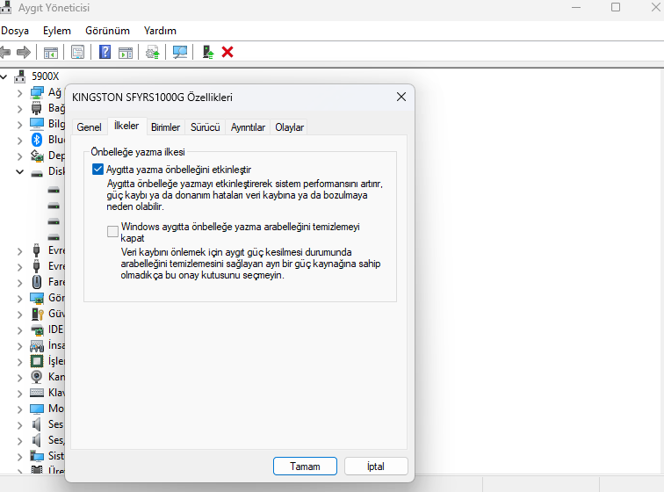
Task: Click the Update driver toolbar icon
Action: click(153, 53)
